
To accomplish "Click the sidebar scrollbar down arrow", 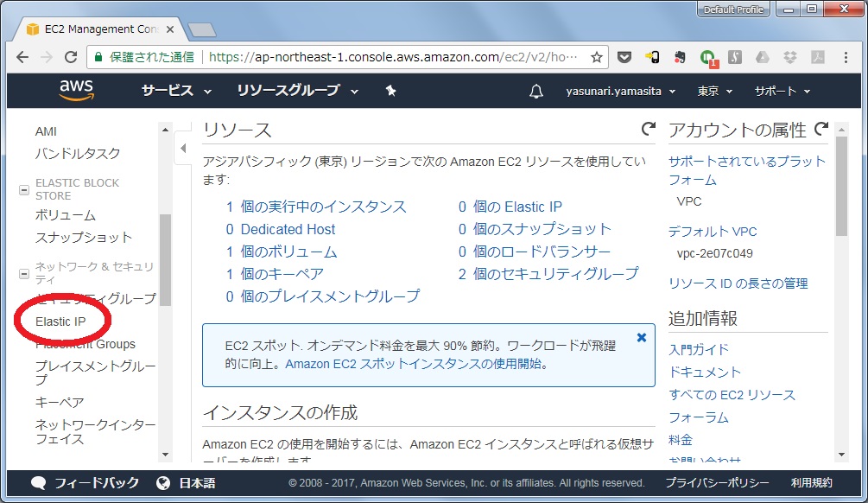I will pyautogui.click(x=165, y=455).
